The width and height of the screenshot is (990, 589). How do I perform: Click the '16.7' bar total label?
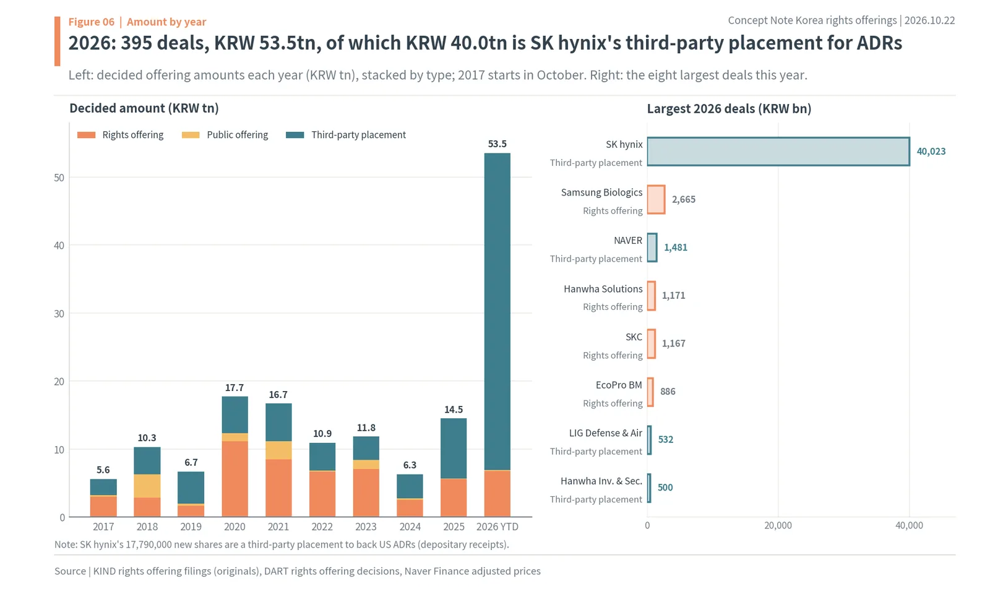tap(278, 395)
